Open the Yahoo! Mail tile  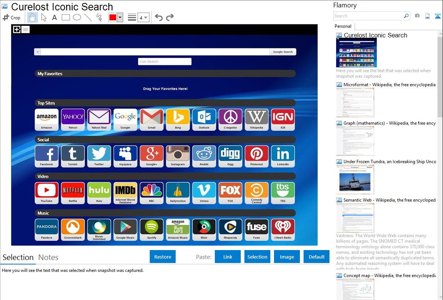coord(99,119)
